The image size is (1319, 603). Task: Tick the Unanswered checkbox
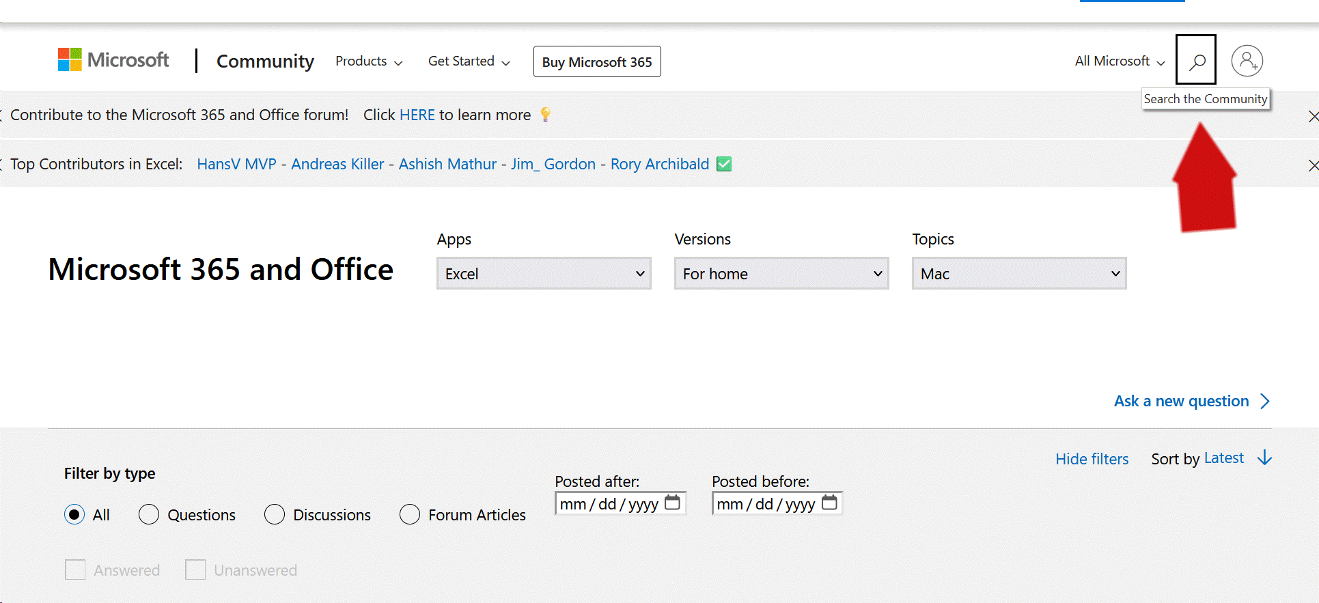coord(195,570)
